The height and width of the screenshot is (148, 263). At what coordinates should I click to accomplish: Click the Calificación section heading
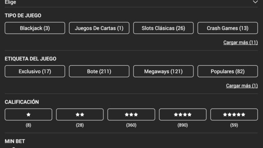point(22,102)
